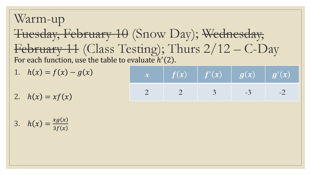
Task: Click the f′(x) table header cell
Action: click(214, 74)
